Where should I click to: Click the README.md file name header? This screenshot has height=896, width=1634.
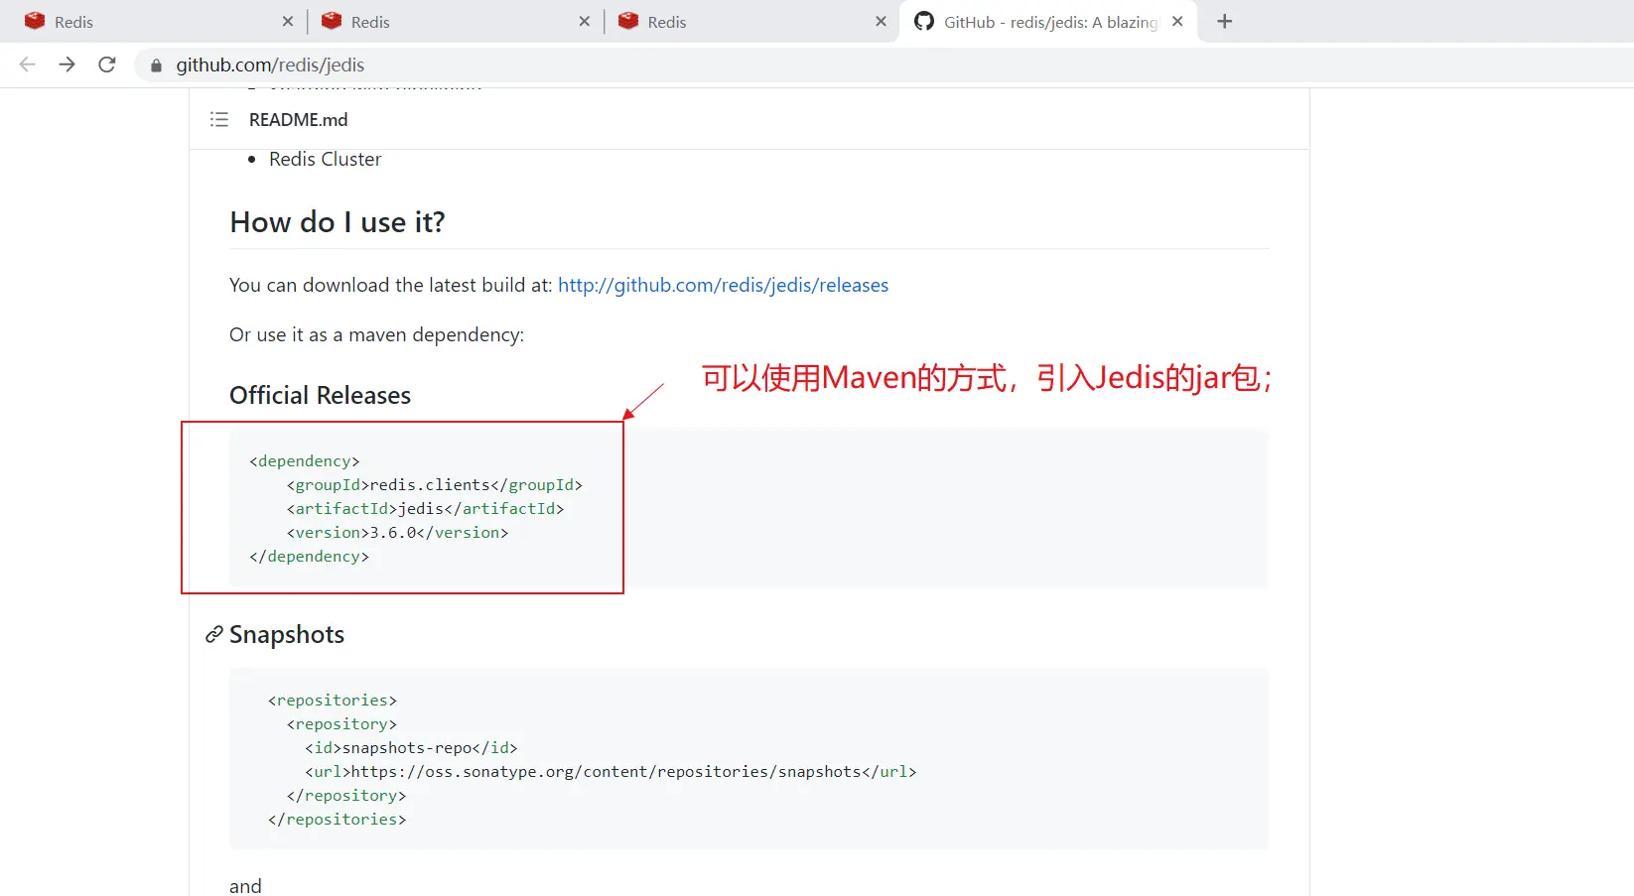click(x=298, y=120)
